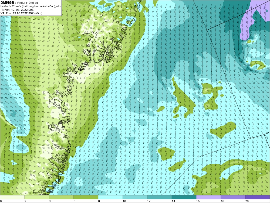Click the 18–20 m/s purple legend swatch
Image resolution: width=270 pixels, height=203 pixels.
click(x=233, y=197)
